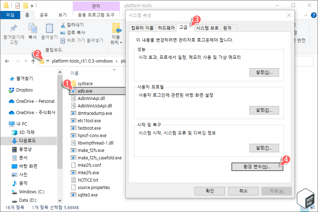
Task: Select the Manage (관리) contextual tab
Action: 96,6
